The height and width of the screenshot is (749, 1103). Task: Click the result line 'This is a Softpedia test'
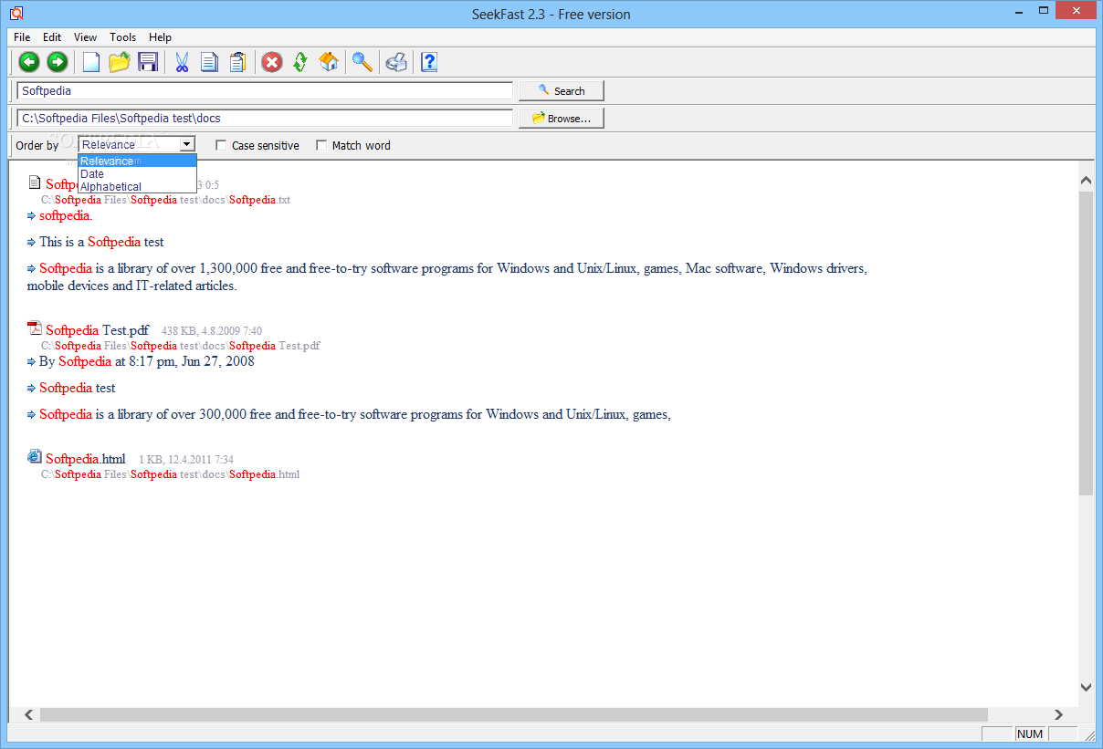pyautogui.click(x=101, y=243)
